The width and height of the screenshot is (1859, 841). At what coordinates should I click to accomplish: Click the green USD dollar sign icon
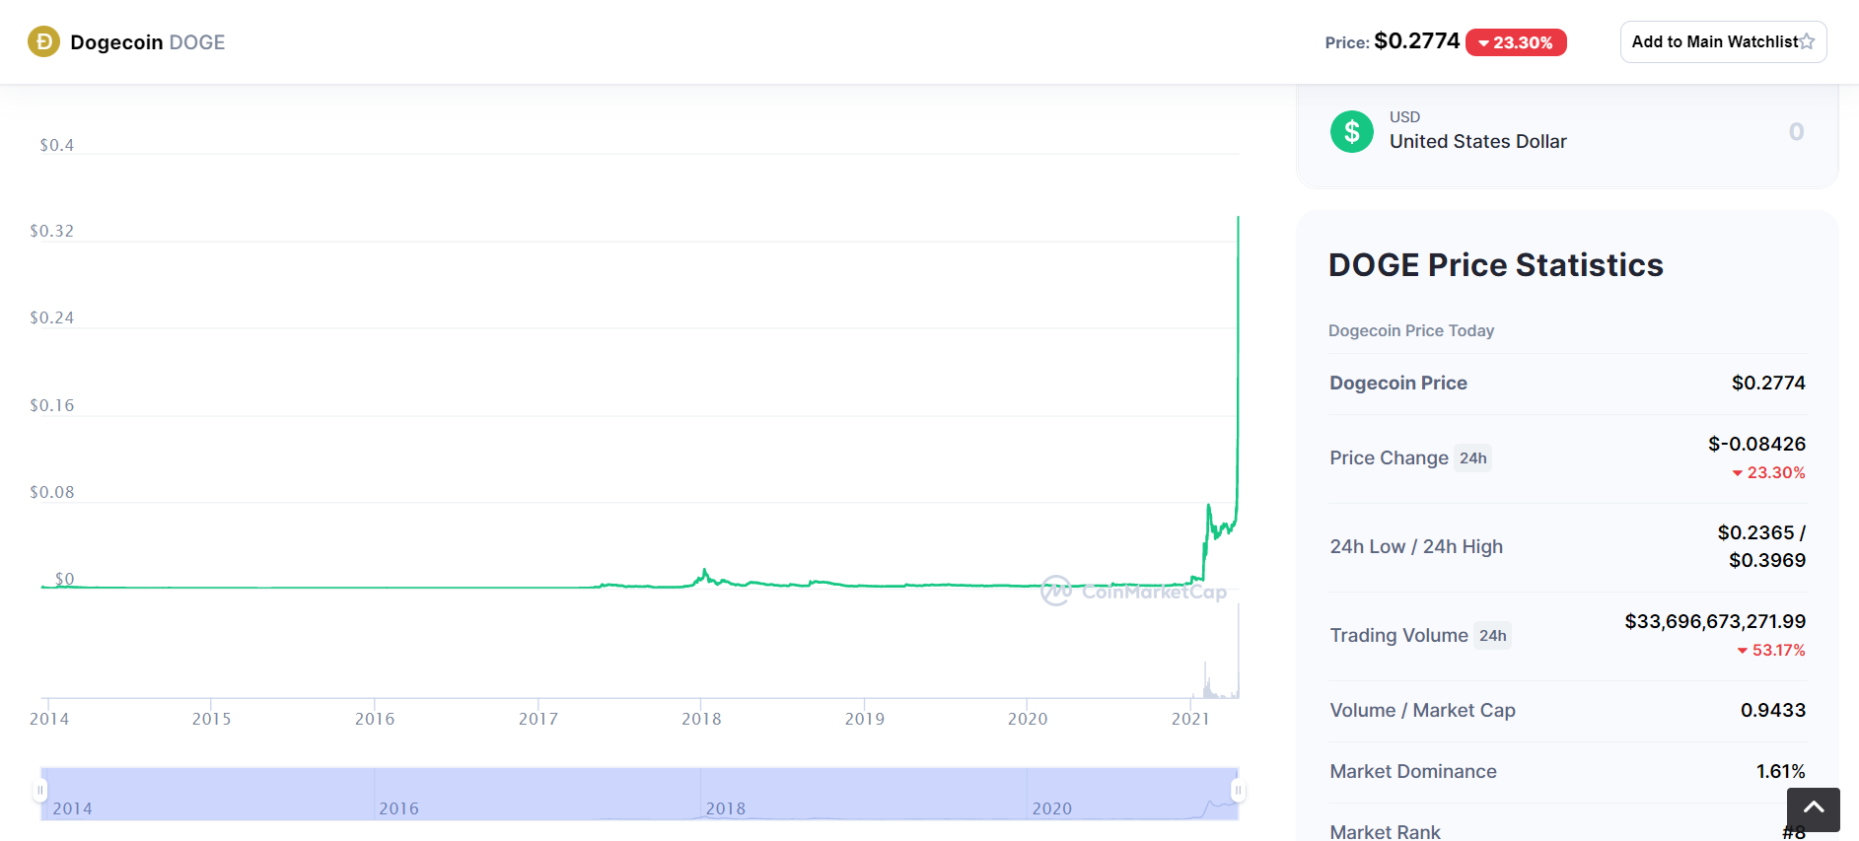[x=1351, y=131]
